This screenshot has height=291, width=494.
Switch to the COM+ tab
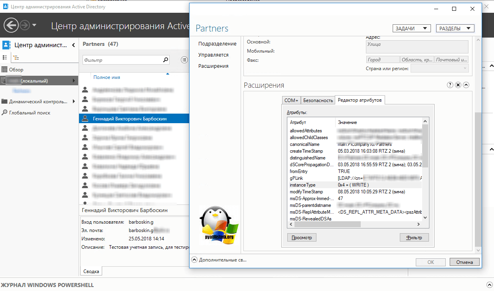(291, 100)
